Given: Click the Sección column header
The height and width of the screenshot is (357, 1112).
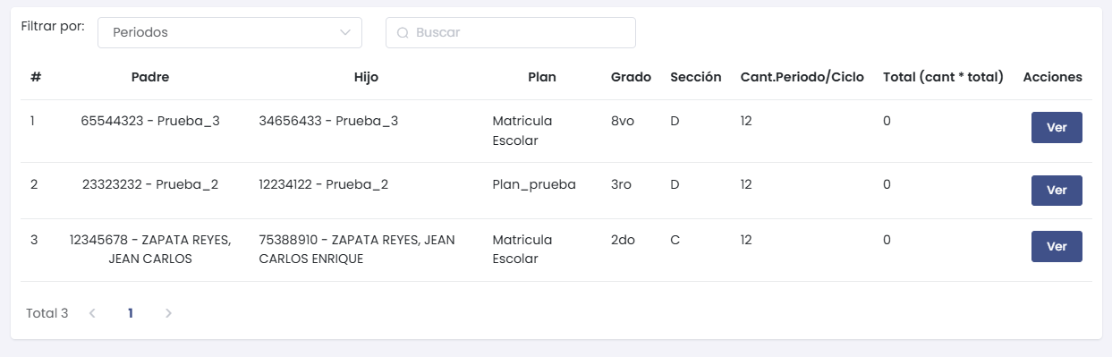Looking at the screenshot, I should [x=696, y=77].
